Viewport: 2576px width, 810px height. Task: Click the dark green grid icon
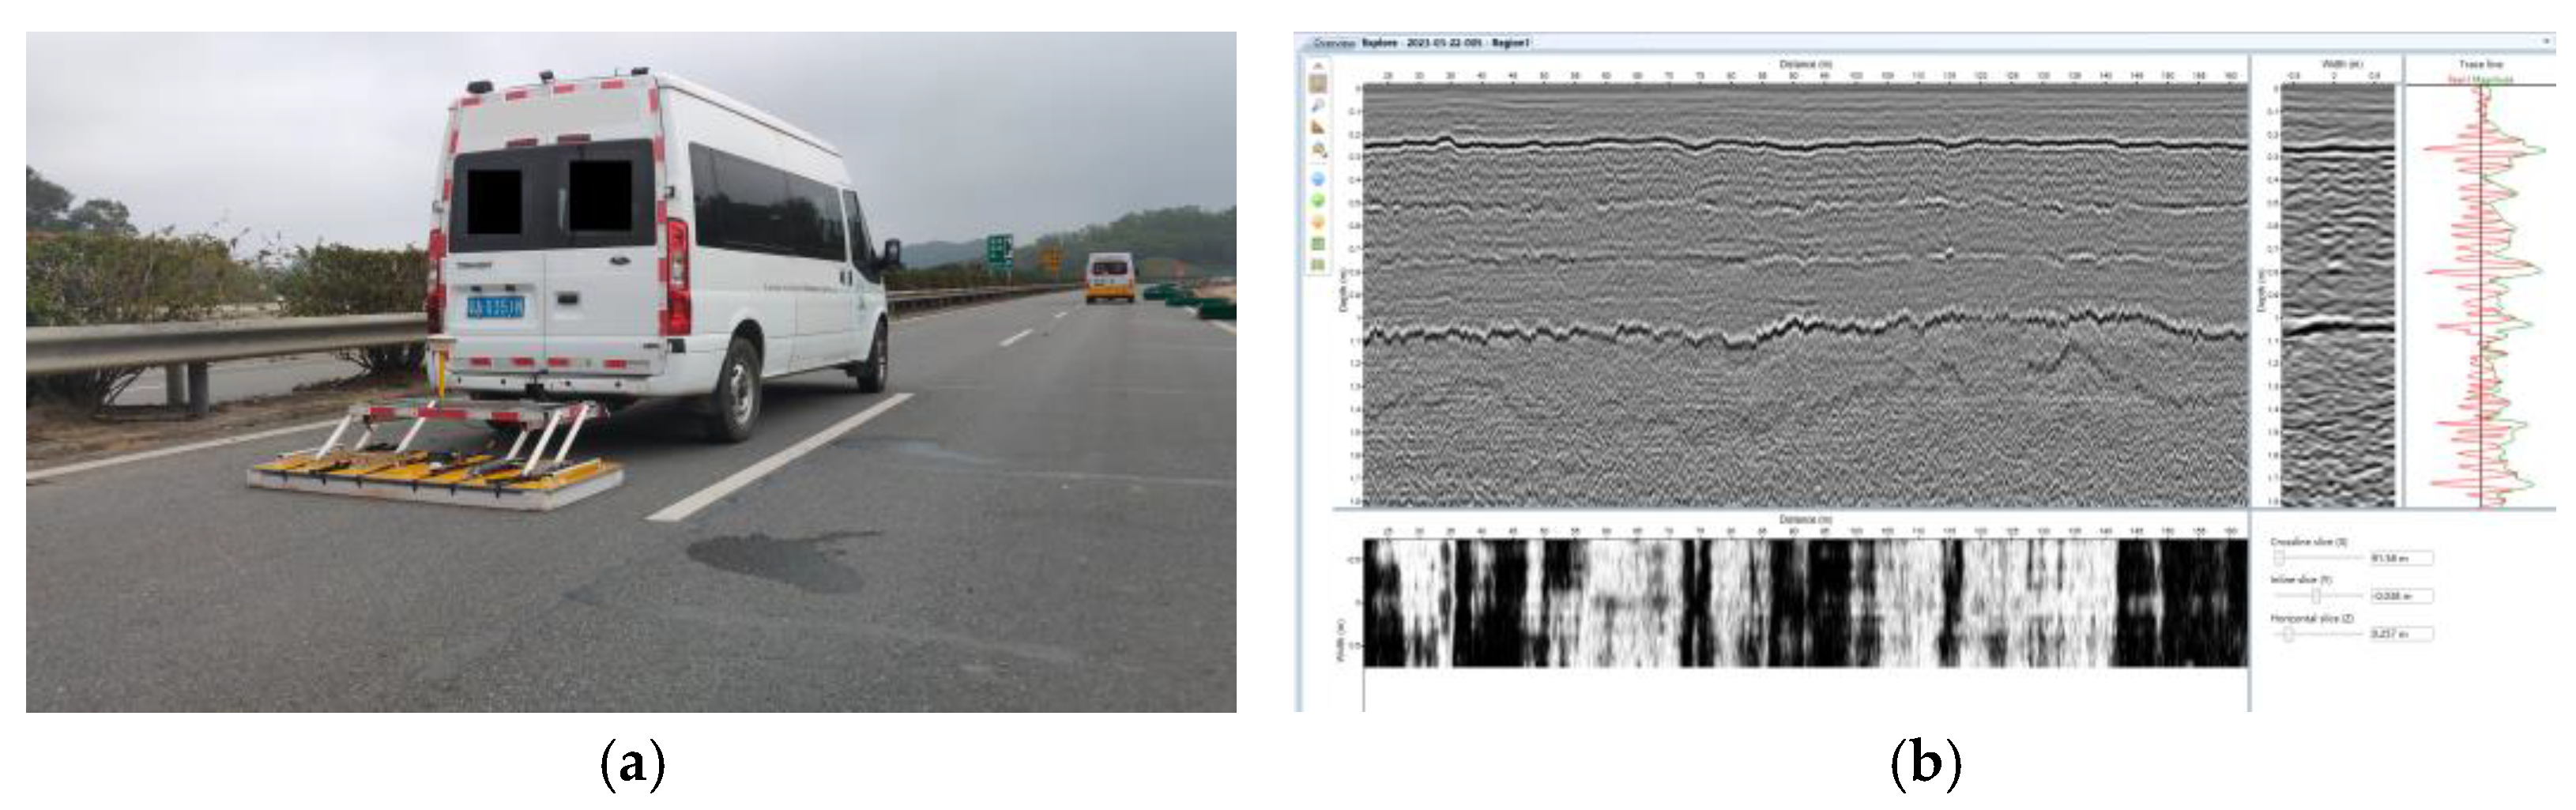(x=1318, y=244)
